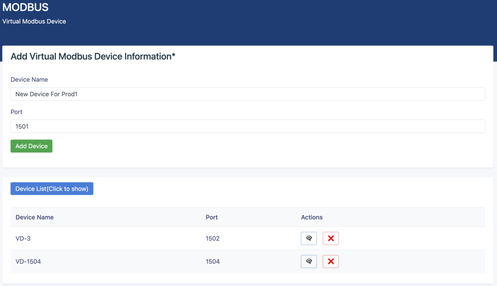
Task: Focus the Port input field showing 1501
Action: click(248, 126)
